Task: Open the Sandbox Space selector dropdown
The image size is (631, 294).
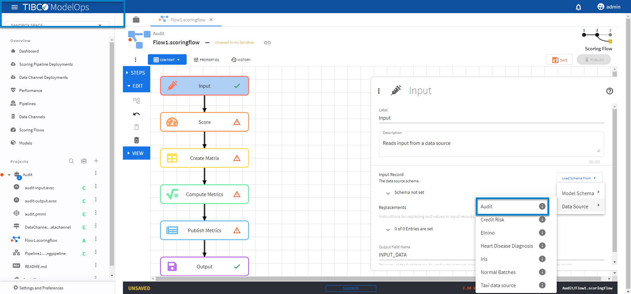Action: point(58,25)
